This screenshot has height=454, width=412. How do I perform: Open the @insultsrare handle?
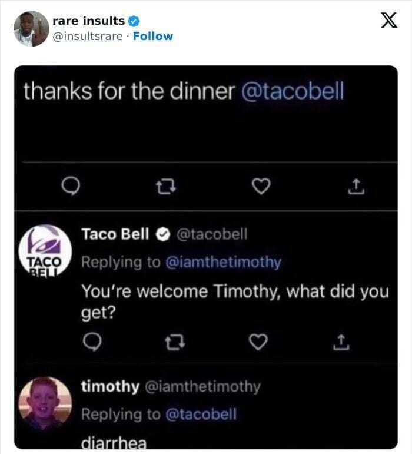(x=88, y=36)
